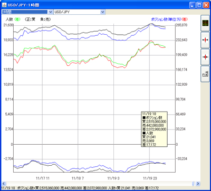Open the 1時間 timeframe dropdown

tap(27, 12)
